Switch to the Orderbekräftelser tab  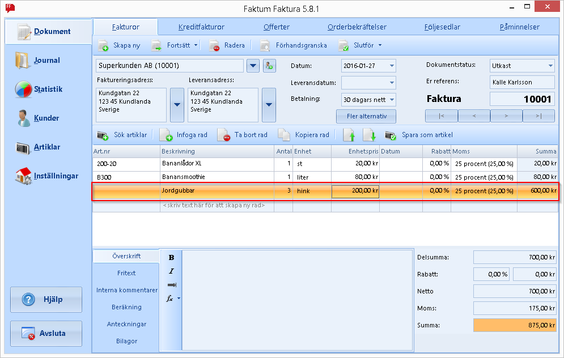click(357, 27)
